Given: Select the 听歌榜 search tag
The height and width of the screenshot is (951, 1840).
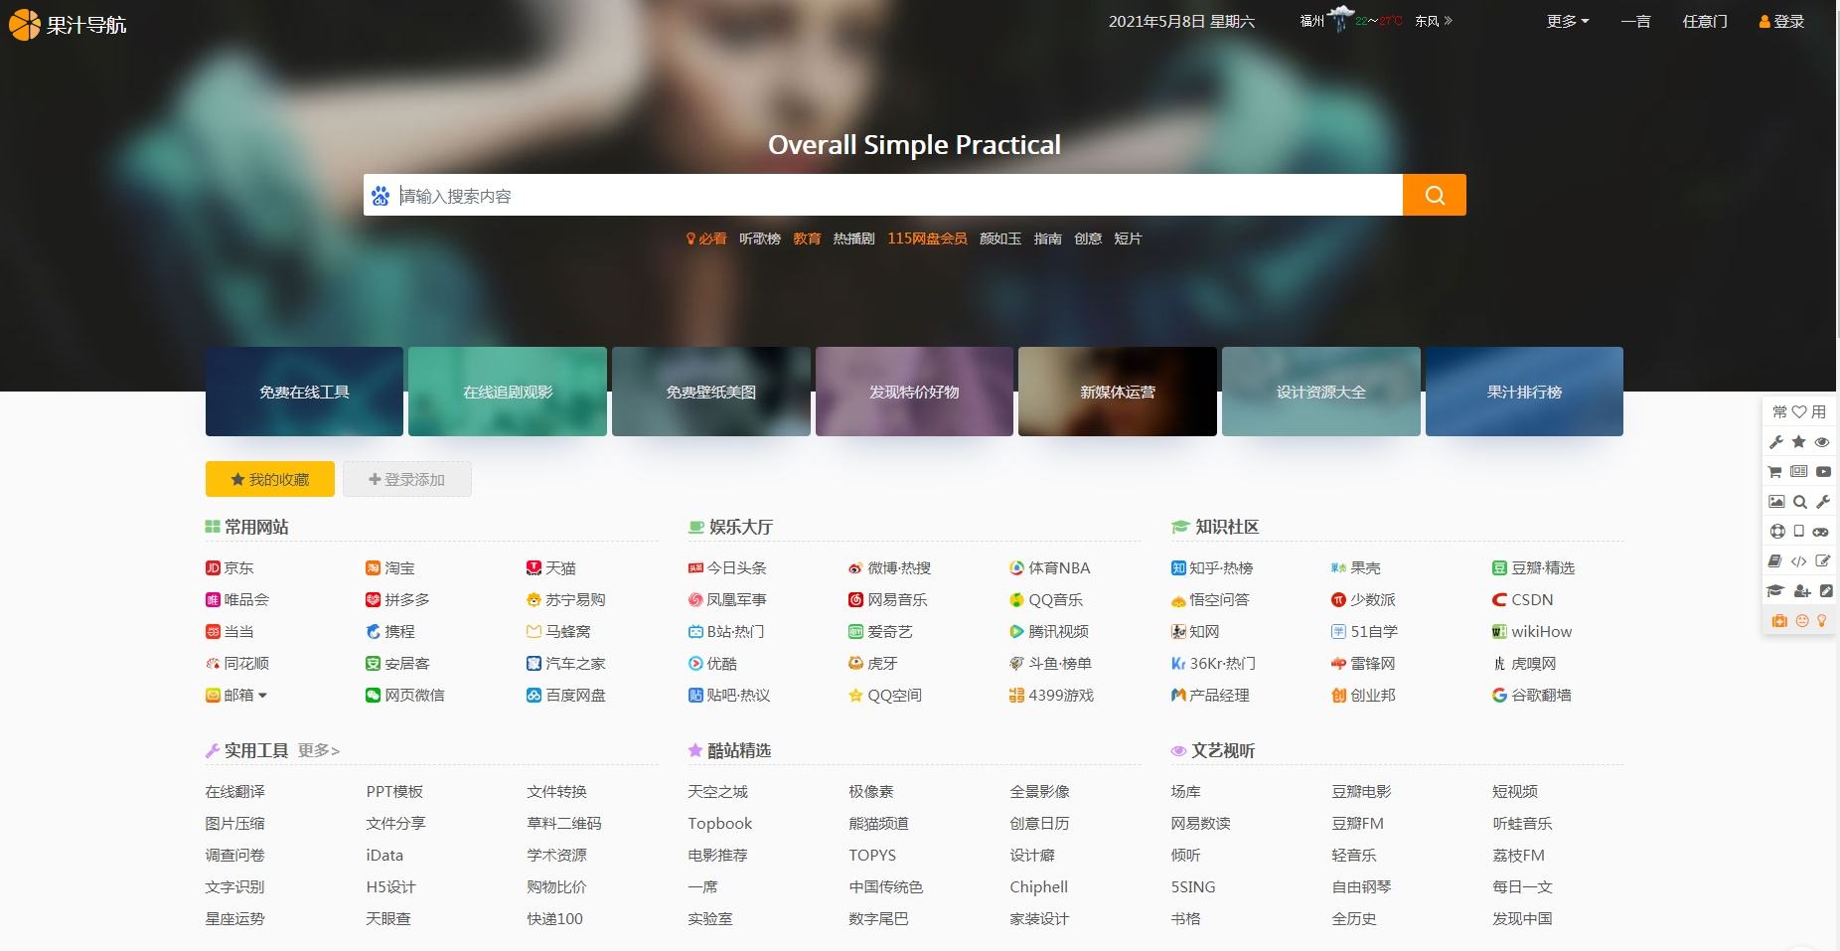Looking at the screenshot, I should click(760, 238).
